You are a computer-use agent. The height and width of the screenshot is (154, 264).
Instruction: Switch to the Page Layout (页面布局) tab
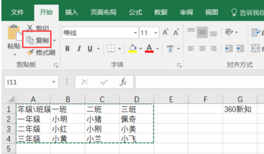103,12
